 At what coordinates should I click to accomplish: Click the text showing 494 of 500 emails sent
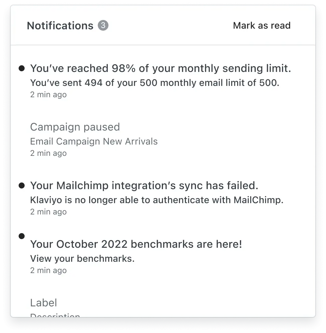pos(155,83)
